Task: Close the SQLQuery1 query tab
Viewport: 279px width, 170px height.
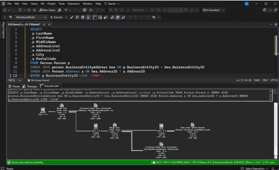Action: (49, 24)
